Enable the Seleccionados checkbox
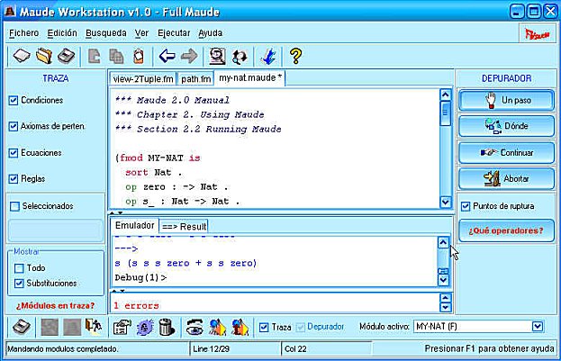The image size is (561, 361). 14,206
